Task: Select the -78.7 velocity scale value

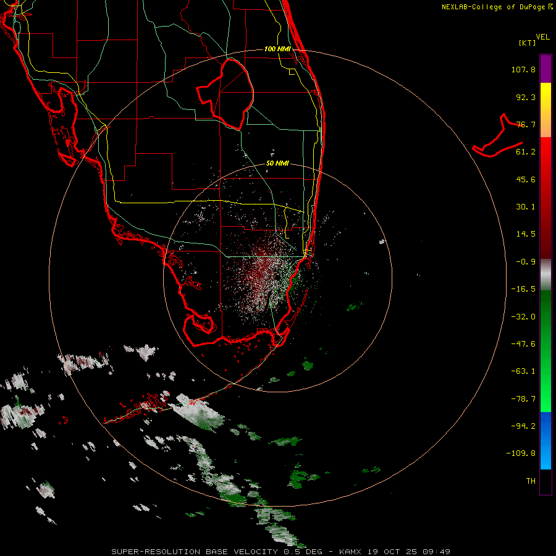Action: pyautogui.click(x=523, y=399)
